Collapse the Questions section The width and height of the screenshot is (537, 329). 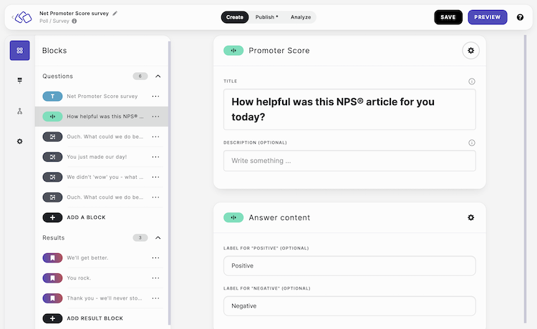pos(158,77)
